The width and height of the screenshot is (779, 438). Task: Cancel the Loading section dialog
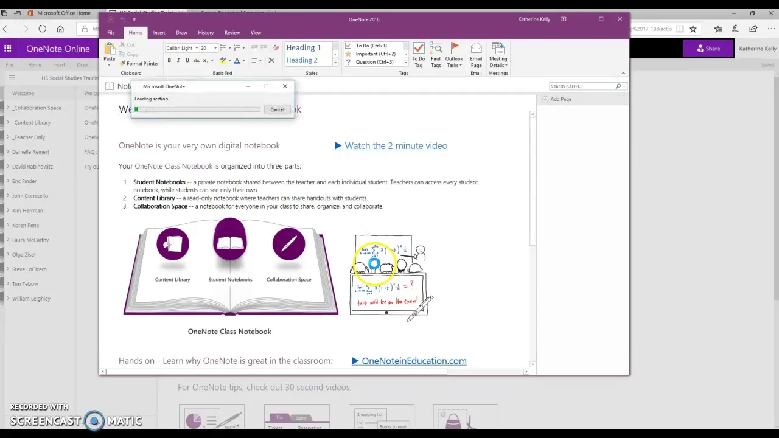(x=277, y=109)
